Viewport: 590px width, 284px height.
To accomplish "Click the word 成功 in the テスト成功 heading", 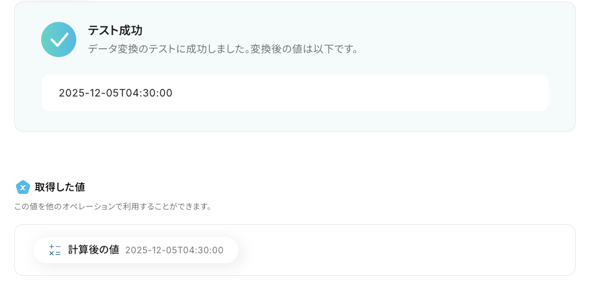I will [x=131, y=31].
